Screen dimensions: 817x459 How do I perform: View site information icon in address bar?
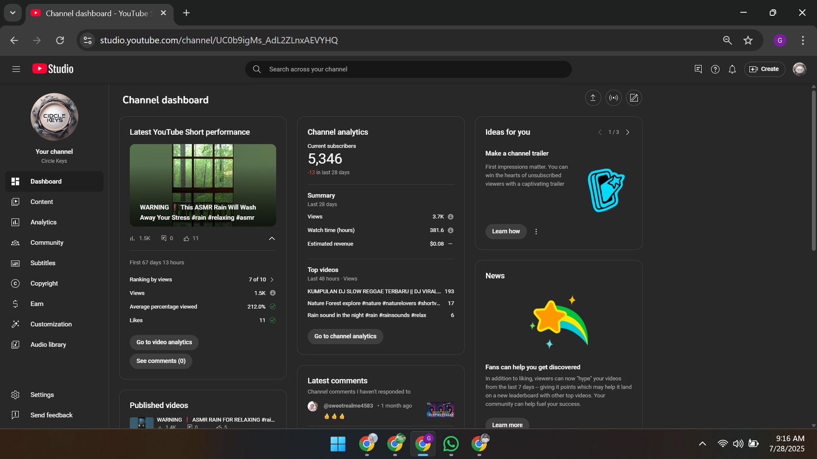pyautogui.click(x=88, y=40)
